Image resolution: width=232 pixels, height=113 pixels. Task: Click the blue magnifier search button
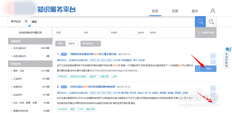coord(200,22)
